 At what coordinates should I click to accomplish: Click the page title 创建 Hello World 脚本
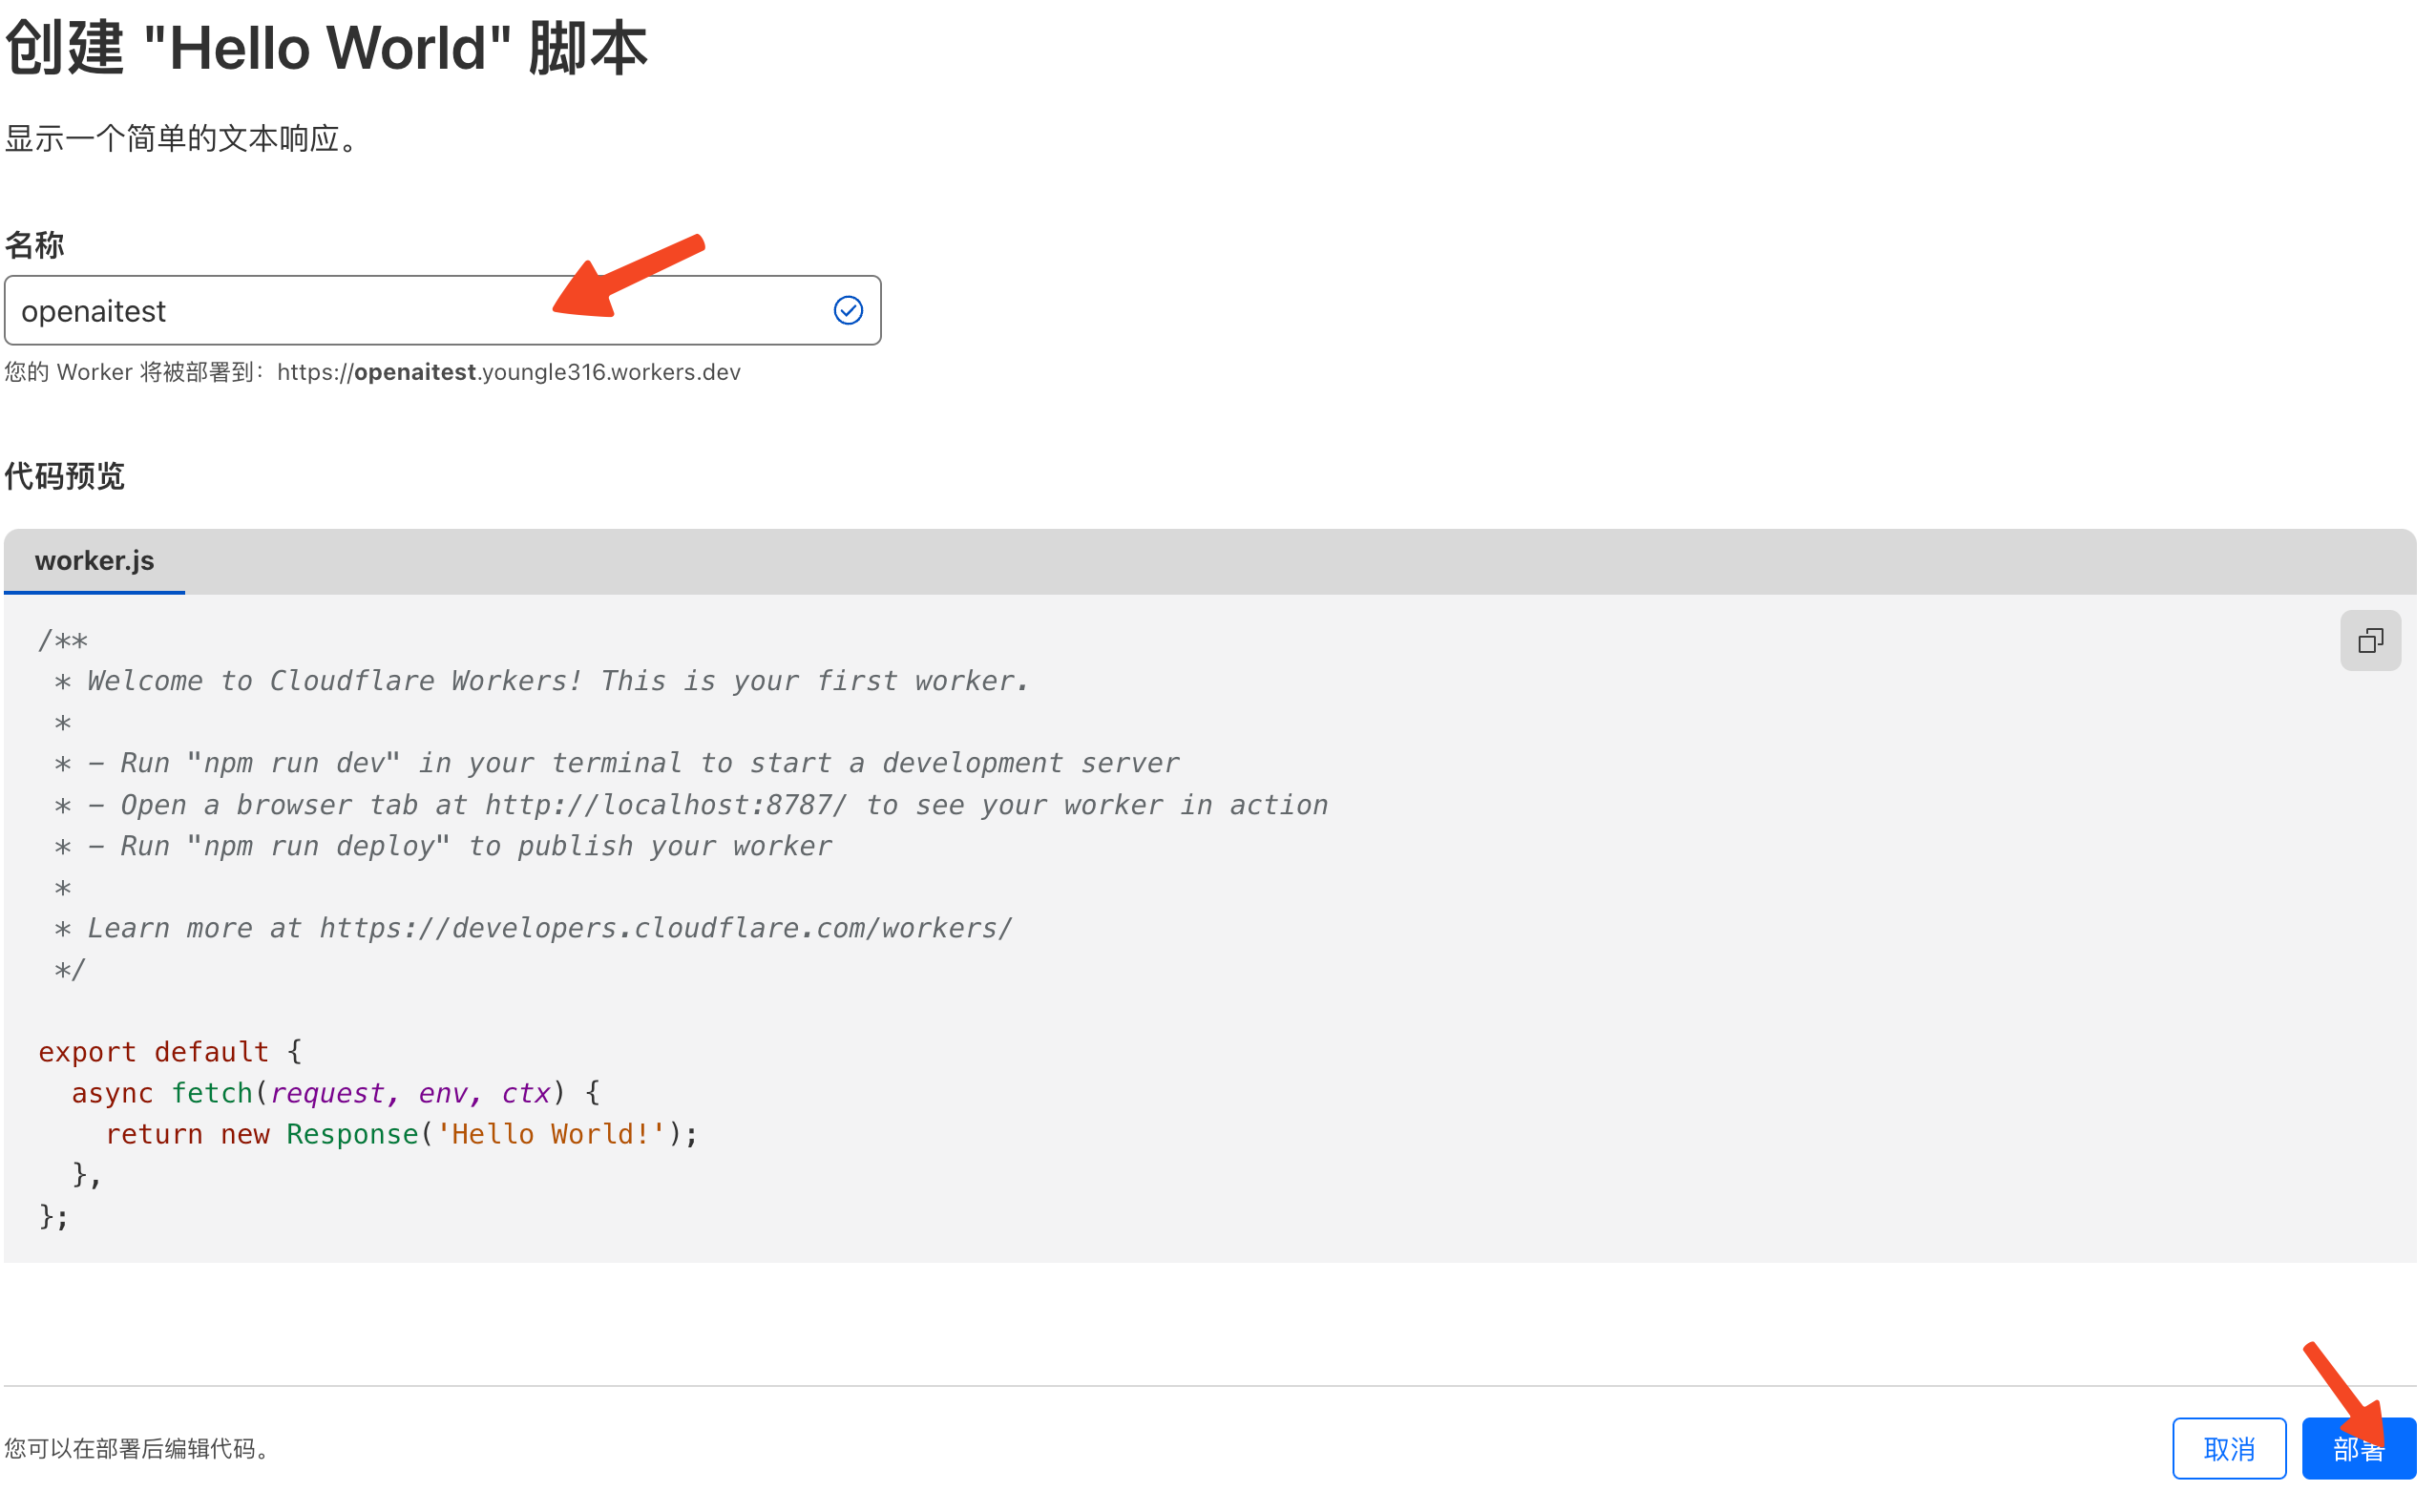(x=327, y=48)
